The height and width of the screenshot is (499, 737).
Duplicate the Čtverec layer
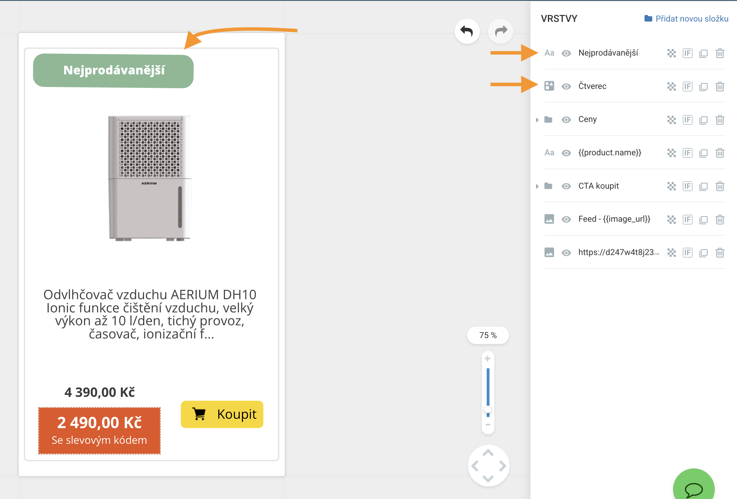703,87
